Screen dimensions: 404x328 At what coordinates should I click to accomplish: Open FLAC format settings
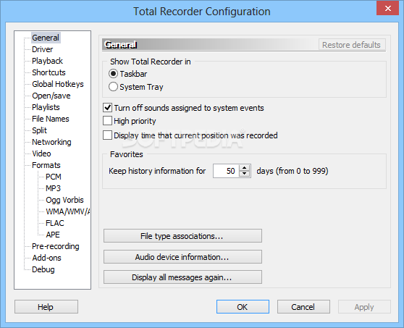55,223
